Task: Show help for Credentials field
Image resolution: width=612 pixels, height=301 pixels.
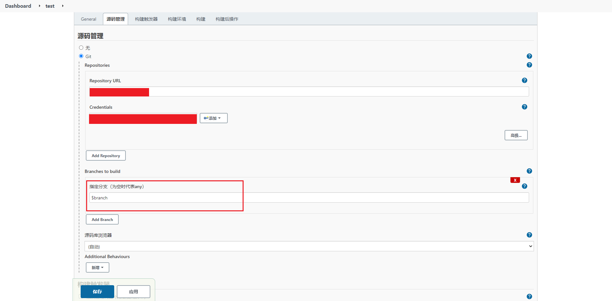Action: click(524, 107)
